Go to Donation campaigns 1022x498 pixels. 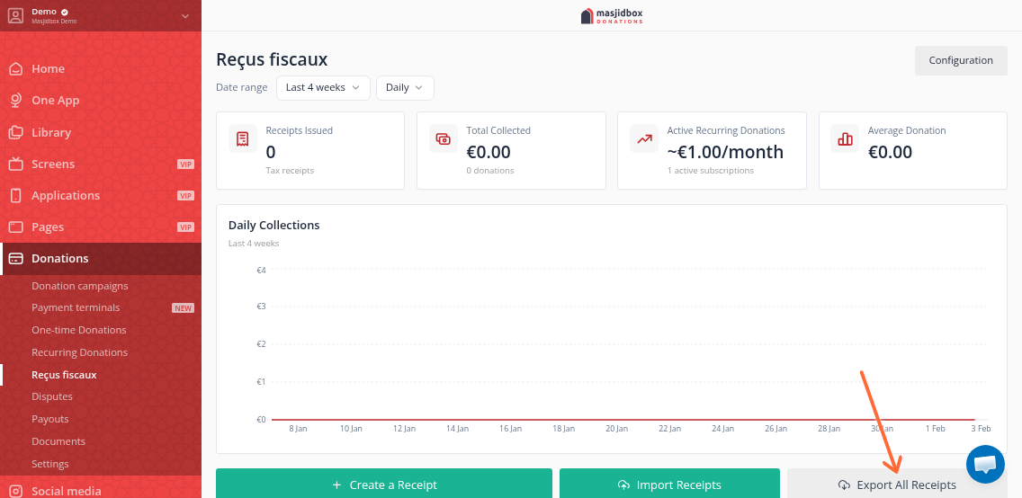(79, 286)
